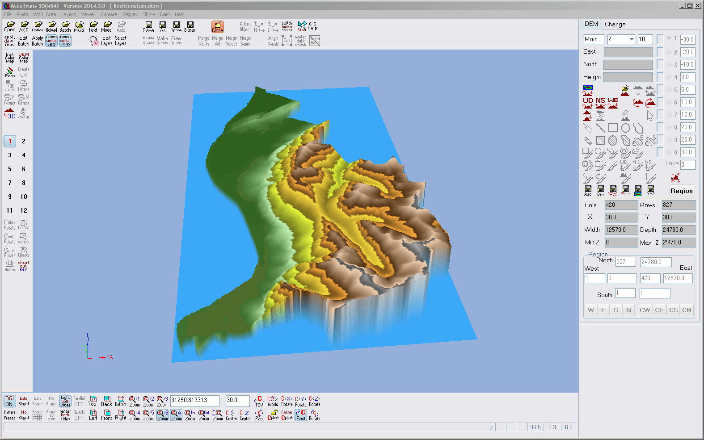Click the Main name input field
Image resolution: width=704 pixels, height=440 pixels.
click(x=594, y=39)
